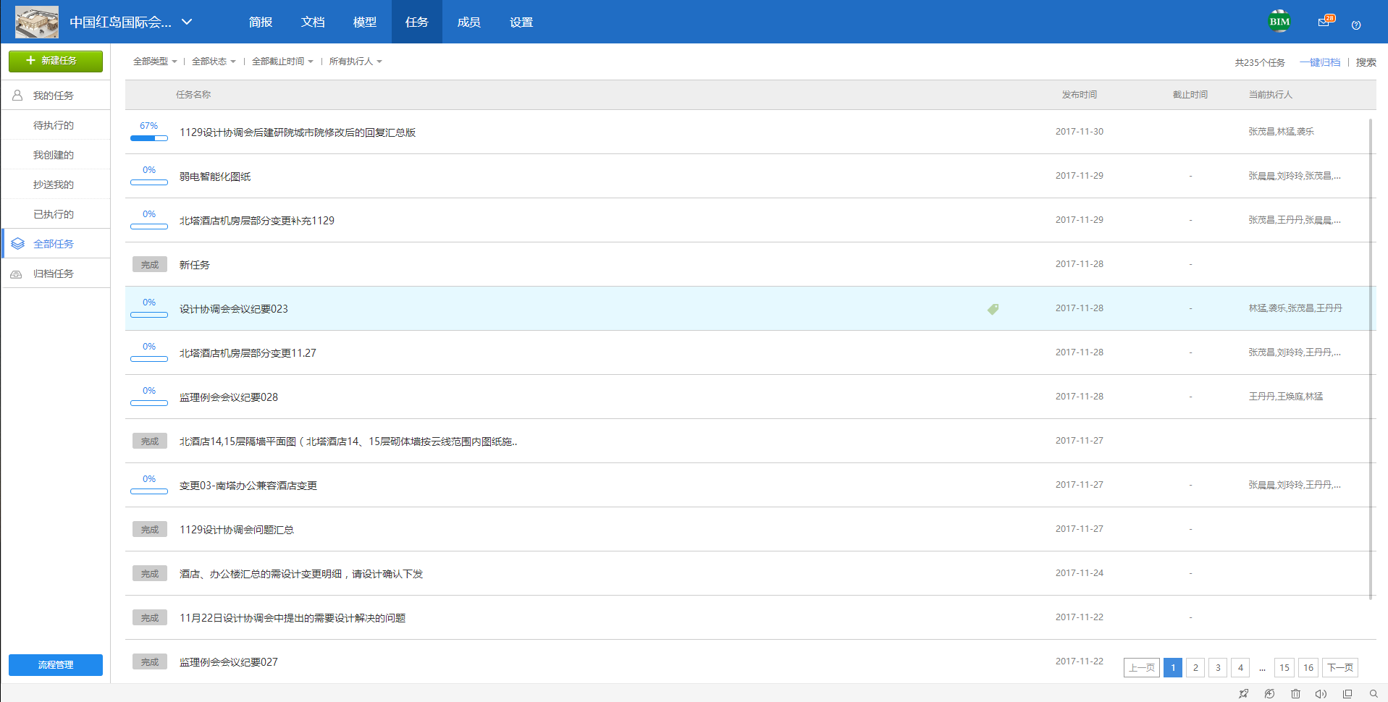This screenshot has height=702, width=1388.
Task: Switch to the 模型 tab
Action: [x=364, y=22]
